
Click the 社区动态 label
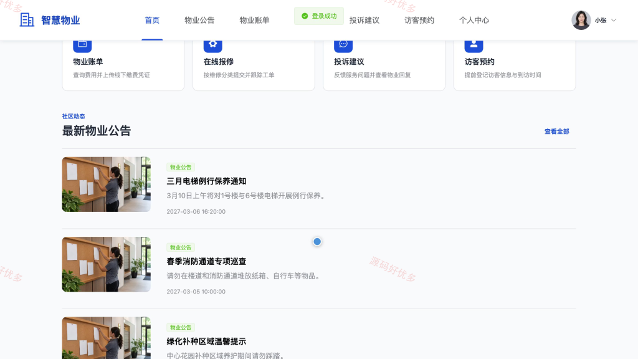coord(74,117)
